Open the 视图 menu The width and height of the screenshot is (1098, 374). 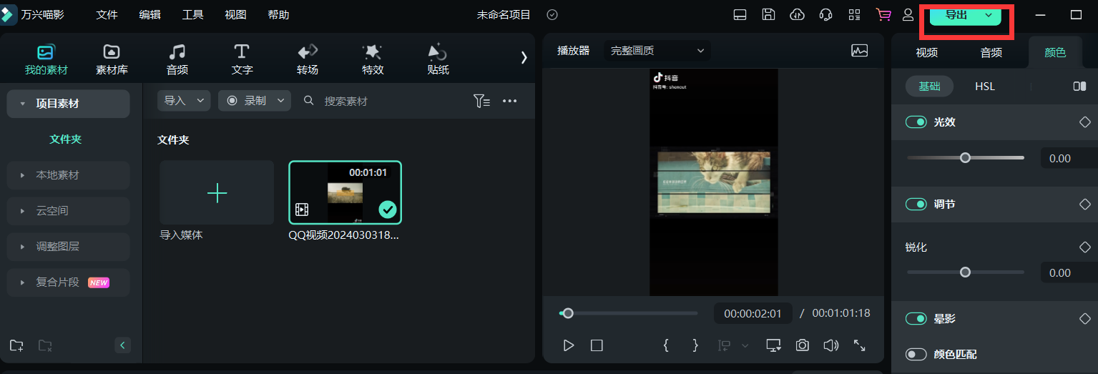tap(235, 15)
